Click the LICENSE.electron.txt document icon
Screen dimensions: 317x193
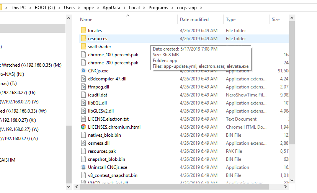click(x=83, y=119)
